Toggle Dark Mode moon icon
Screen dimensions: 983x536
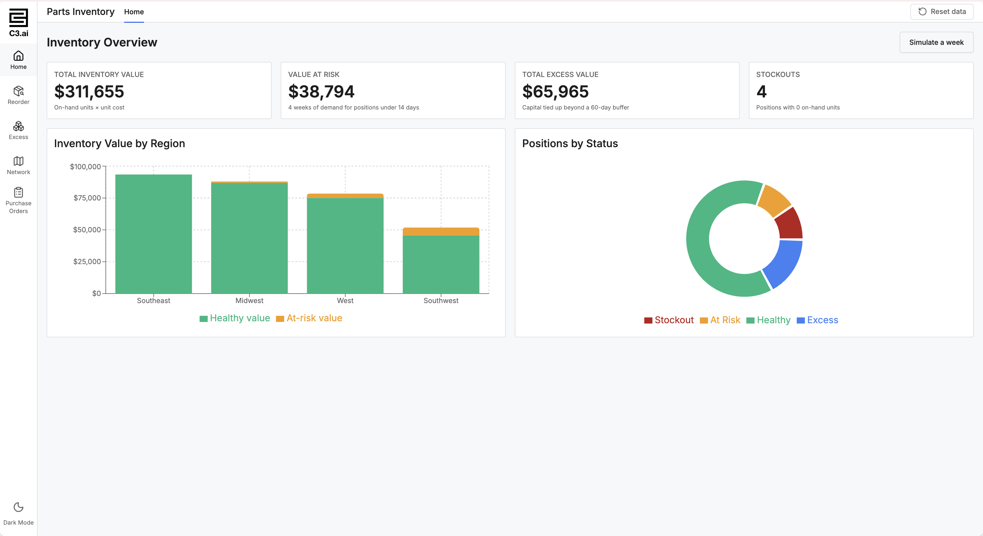(18, 507)
